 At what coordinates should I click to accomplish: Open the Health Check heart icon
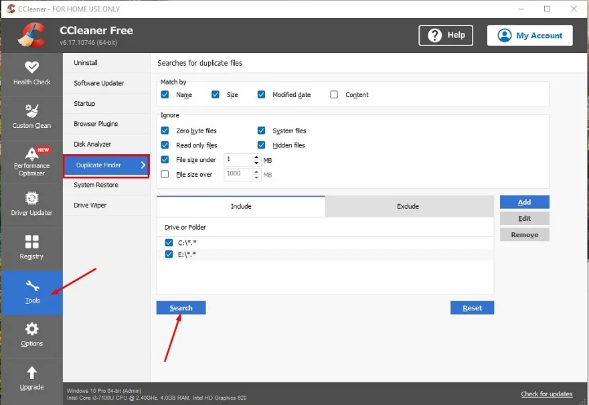coord(31,68)
